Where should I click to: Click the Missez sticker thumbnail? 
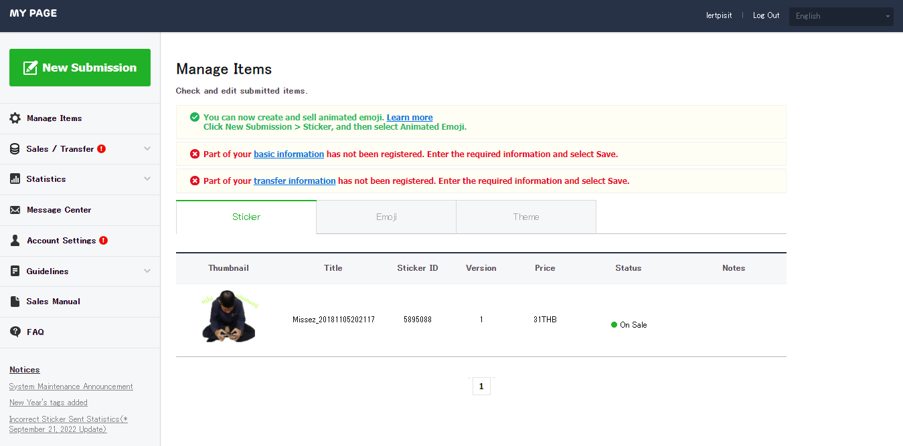pyautogui.click(x=229, y=317)
